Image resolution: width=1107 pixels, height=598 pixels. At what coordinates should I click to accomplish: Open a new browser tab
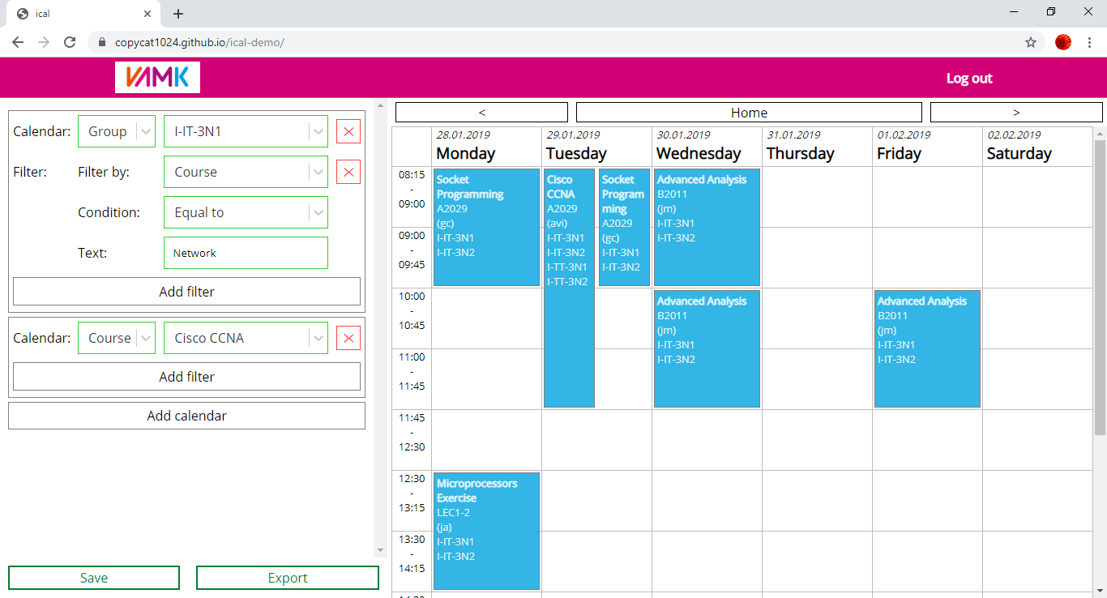tap(178, 14)
